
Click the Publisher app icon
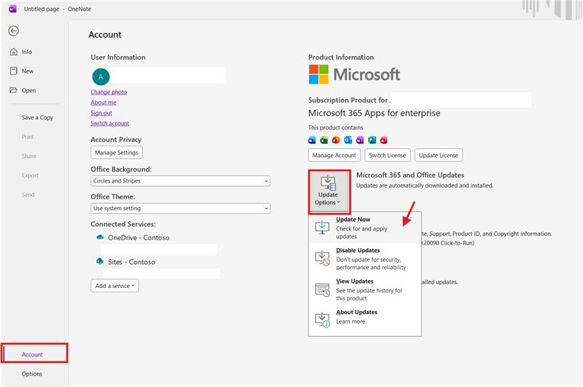click(372, 140)
